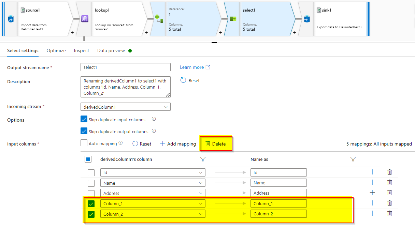Viewport: 415px width, 229px height.
Task: Reset the input column mappings
Action: (142, 144)
